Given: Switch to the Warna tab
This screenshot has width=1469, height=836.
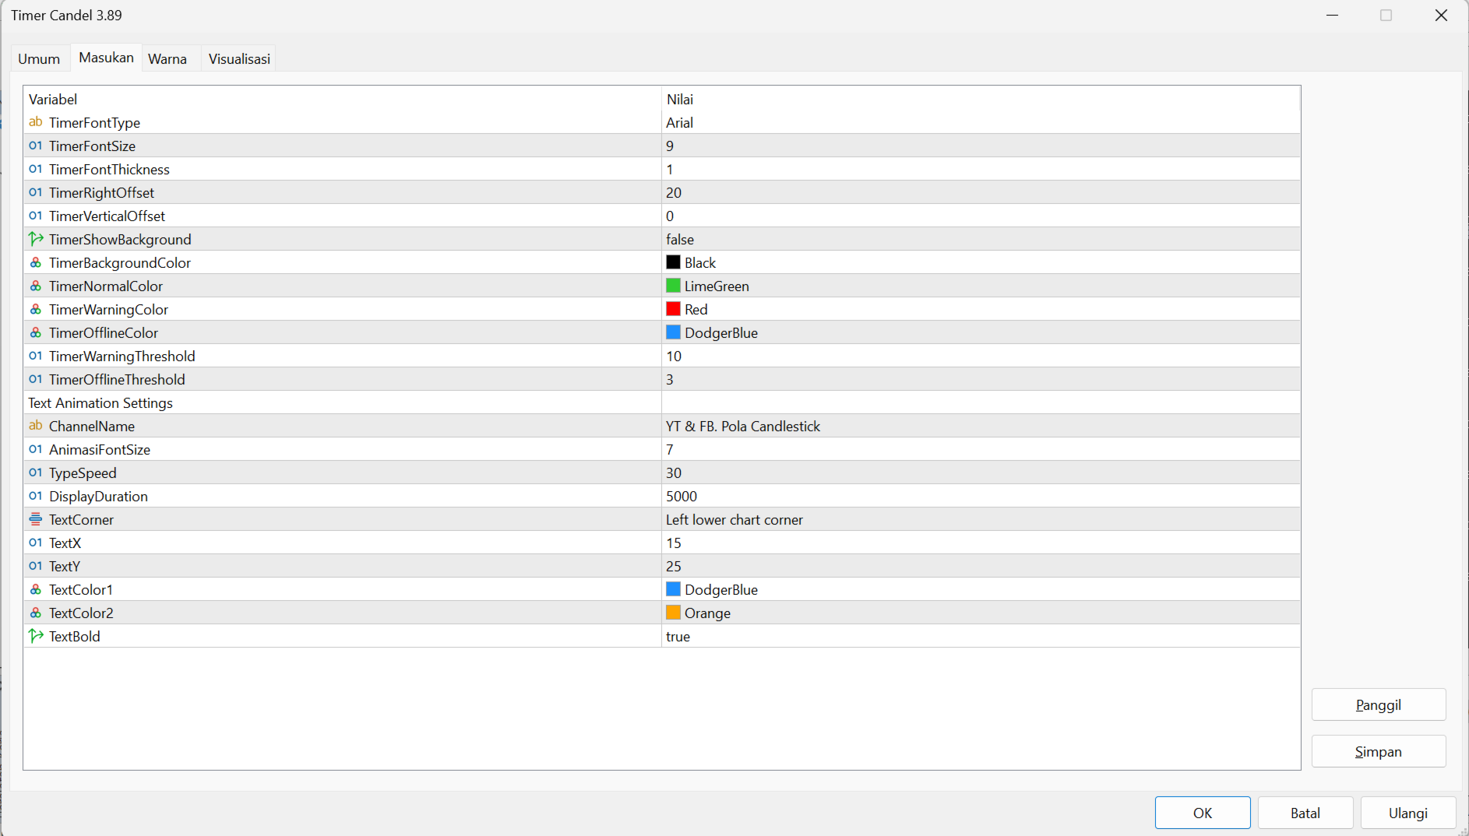Looking at the screenshot, I should tap(167, 58).
